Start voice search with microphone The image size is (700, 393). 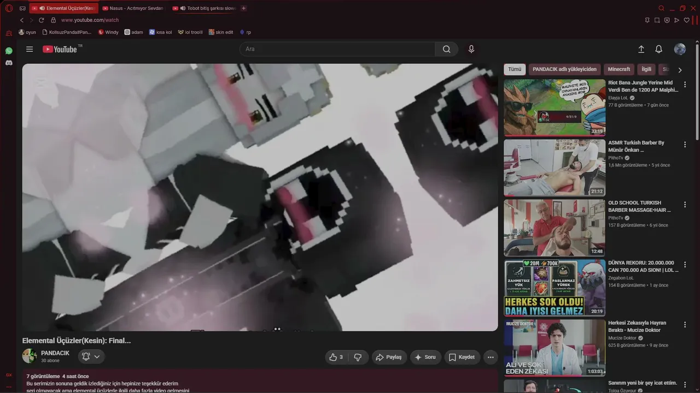471,49
